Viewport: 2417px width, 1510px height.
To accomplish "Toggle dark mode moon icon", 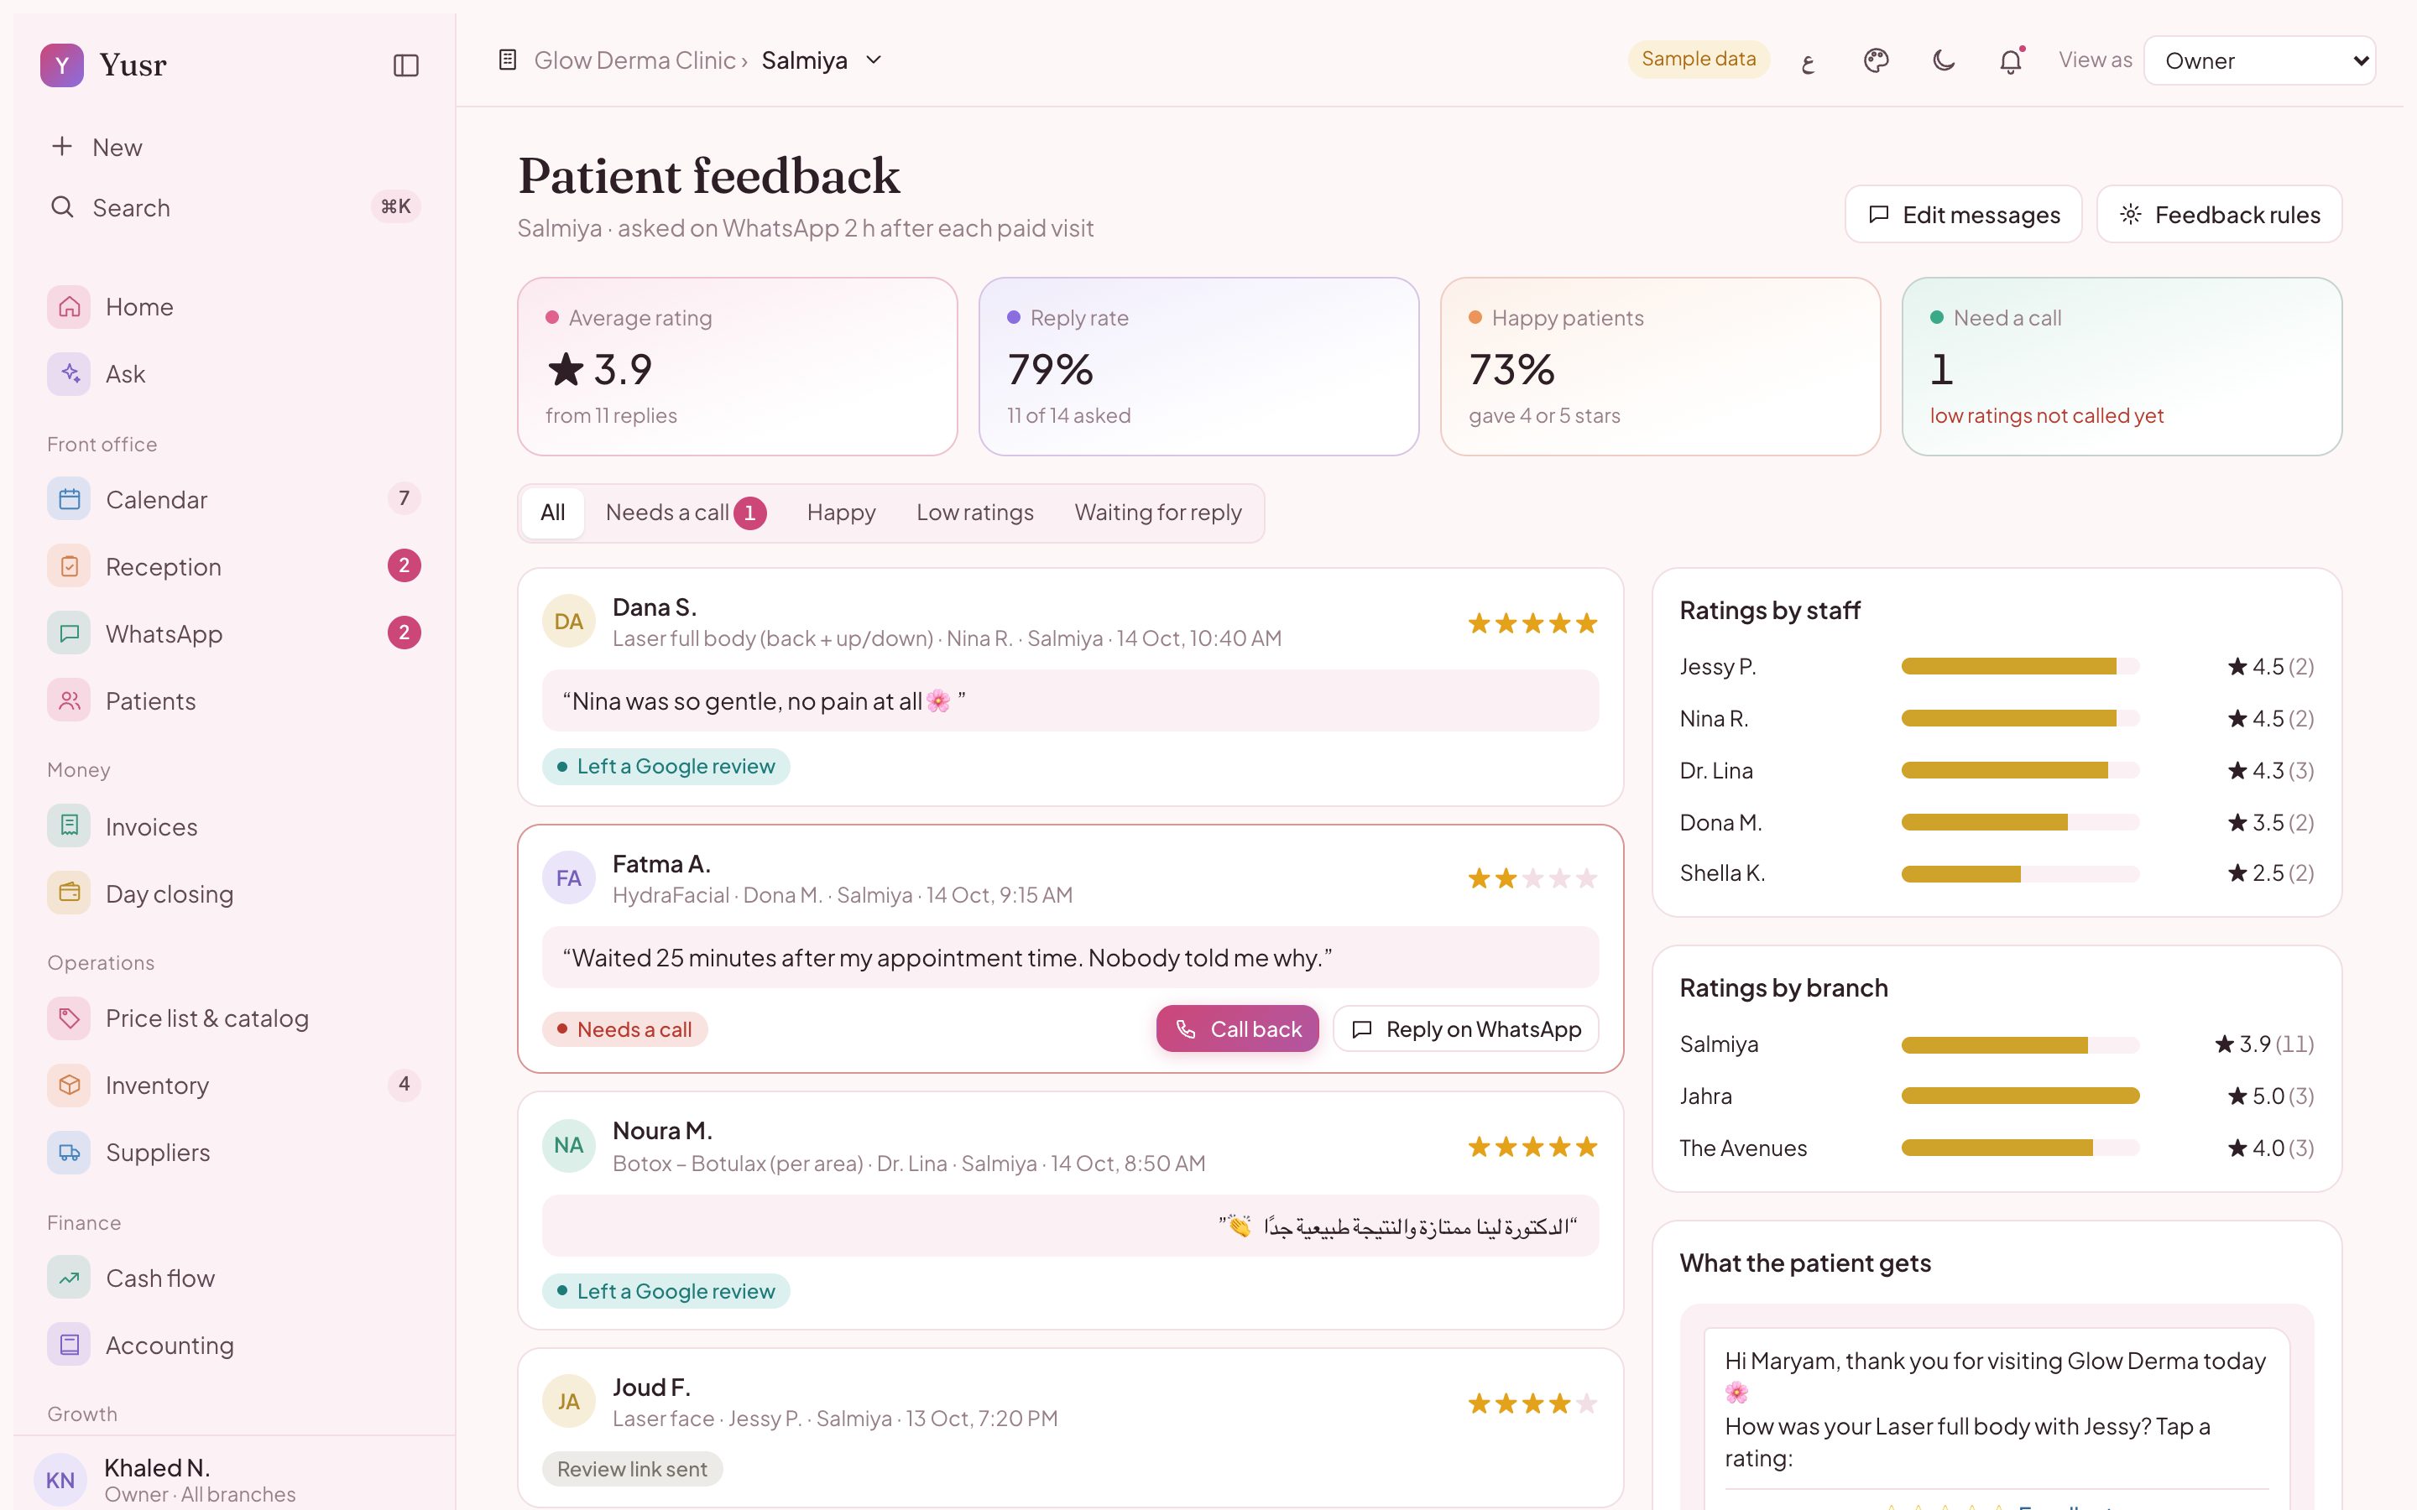I will coord(1943,61).
